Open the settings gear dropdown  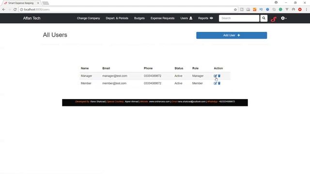pos(283,18)
